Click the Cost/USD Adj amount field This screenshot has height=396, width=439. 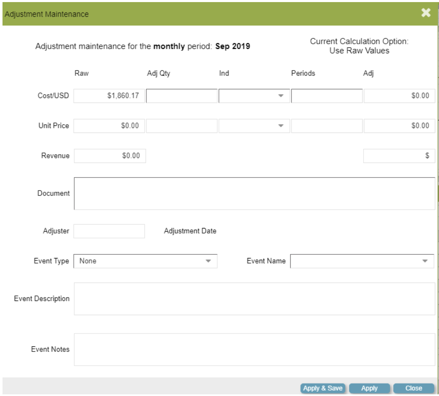[399, 96]
